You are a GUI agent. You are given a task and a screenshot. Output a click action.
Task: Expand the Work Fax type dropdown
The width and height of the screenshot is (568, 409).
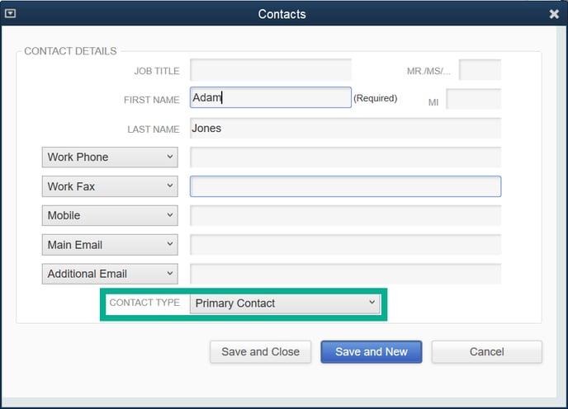point(110,186)
